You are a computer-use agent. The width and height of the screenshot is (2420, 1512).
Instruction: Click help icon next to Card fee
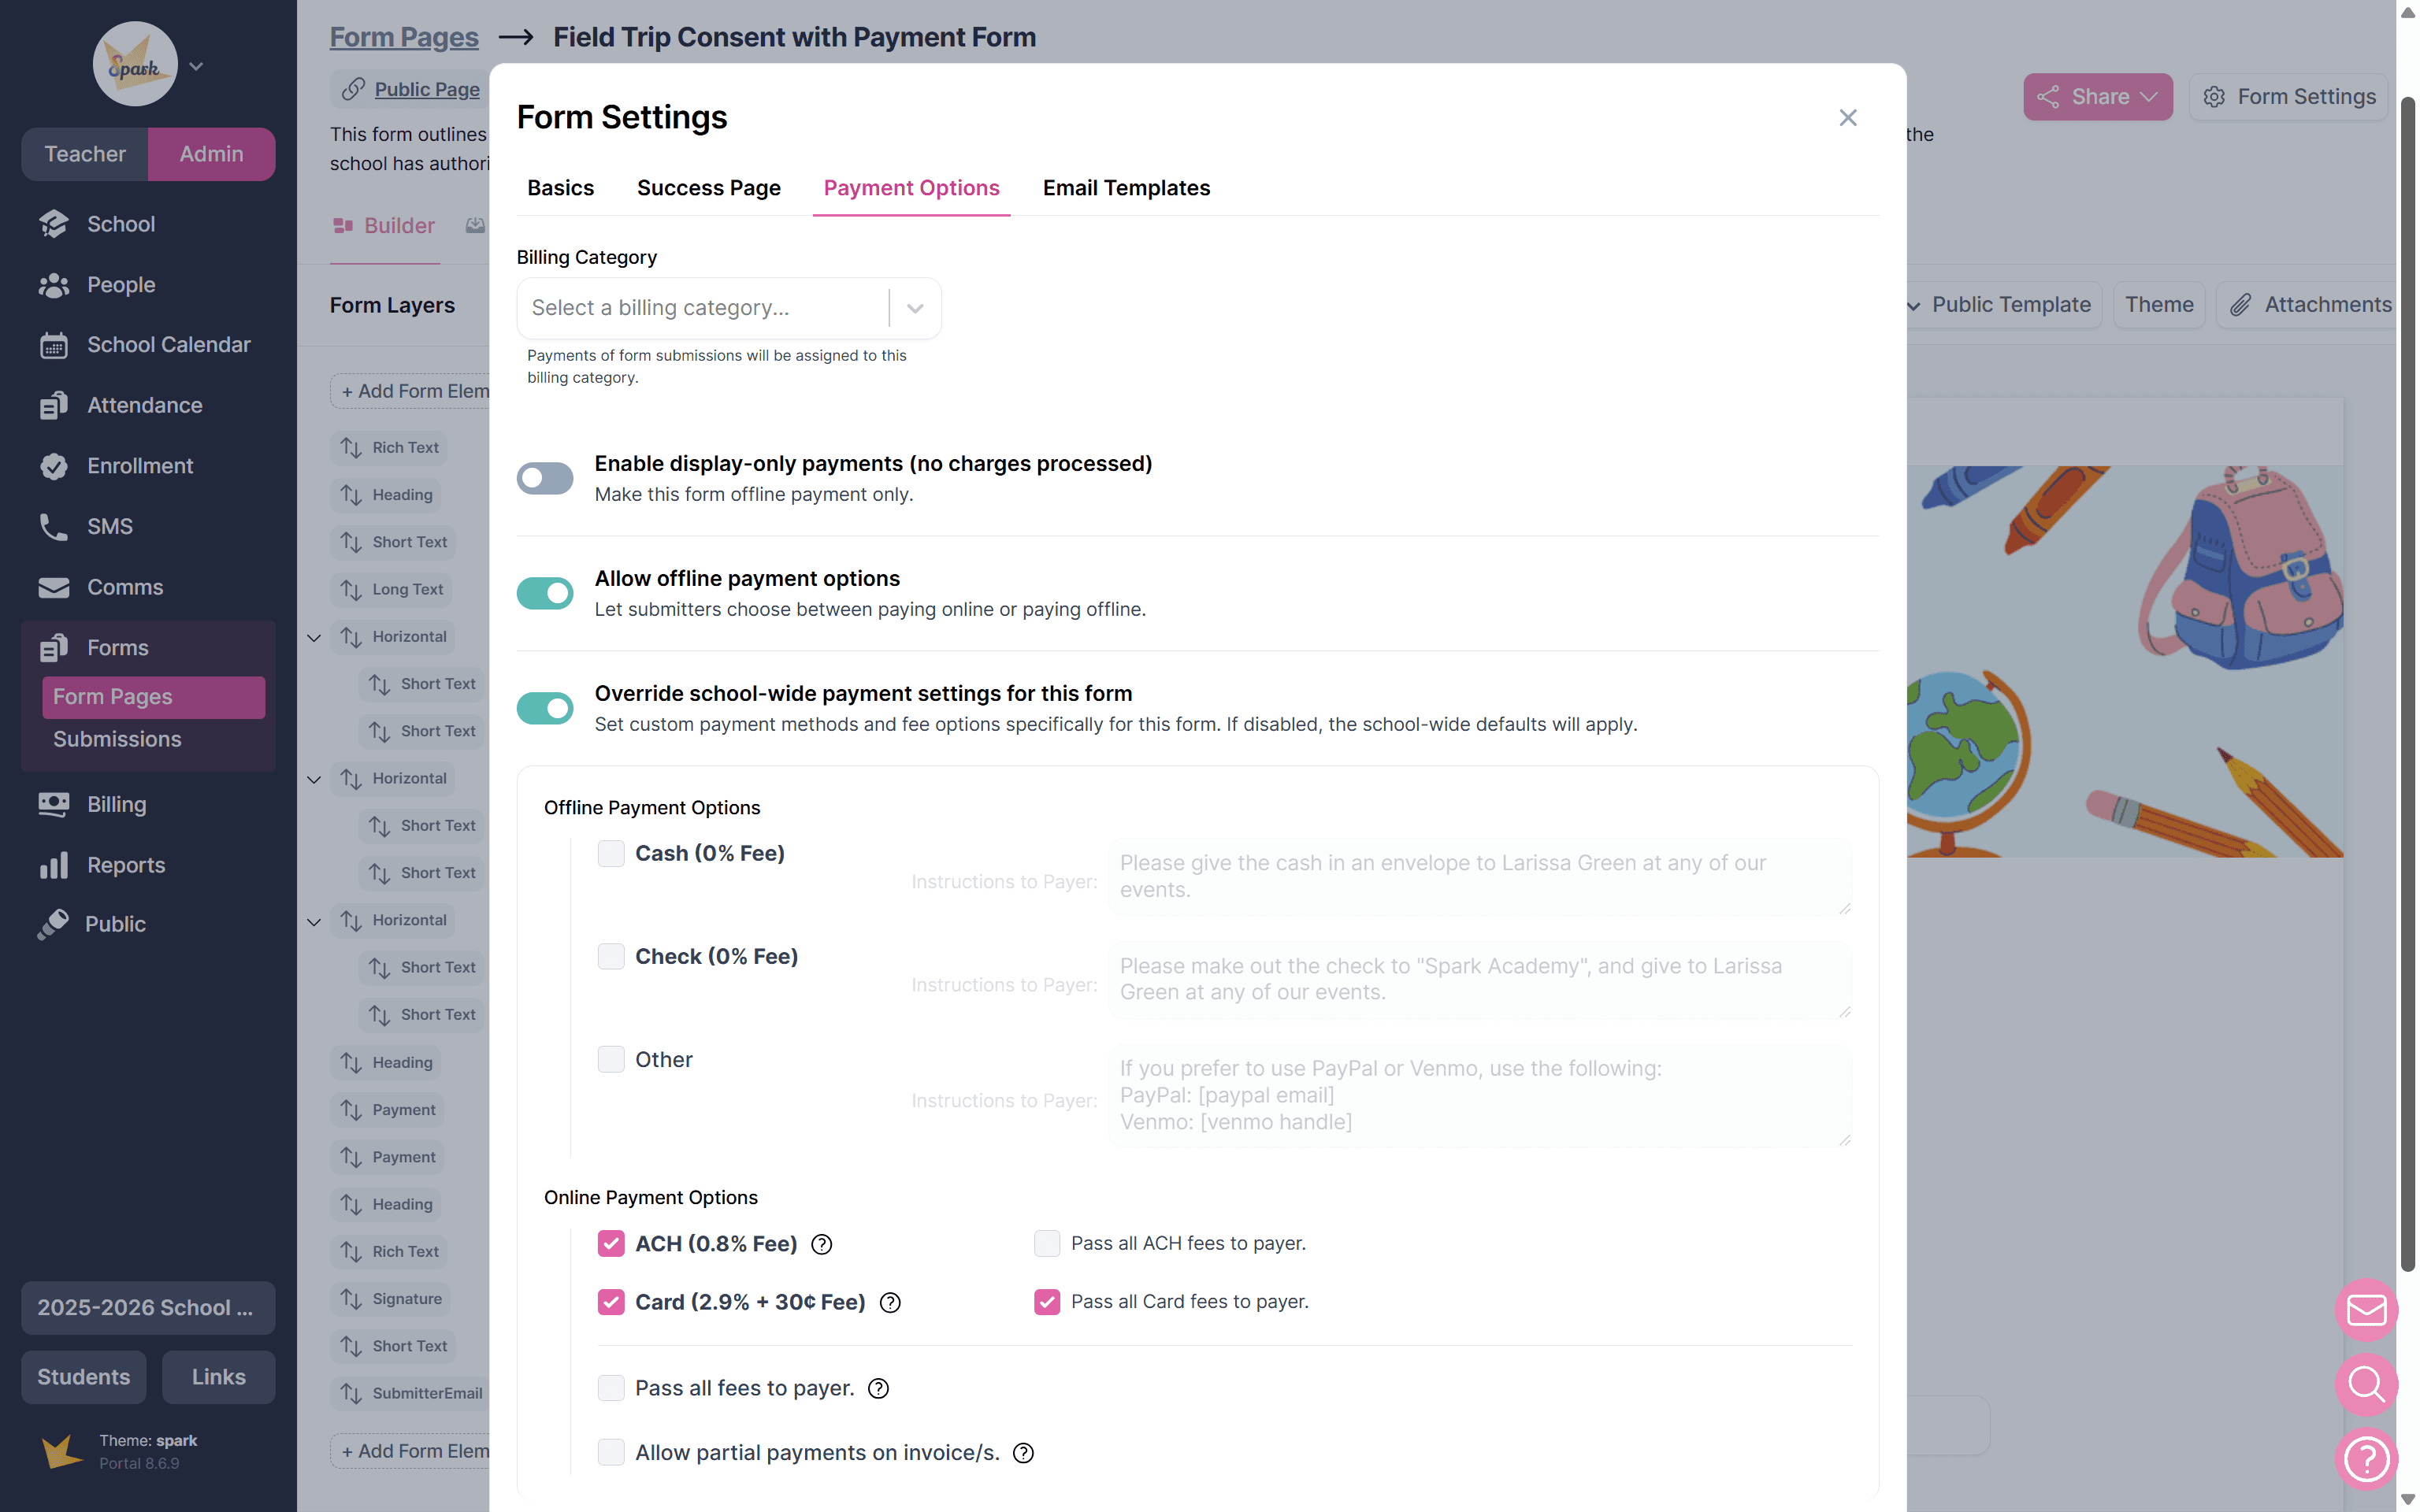pyautogui.click(x=890, y=1302)
